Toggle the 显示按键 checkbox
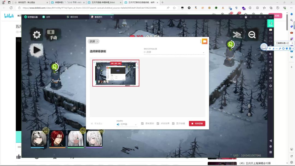Screen dimensions: 295x166 point(173,124)
